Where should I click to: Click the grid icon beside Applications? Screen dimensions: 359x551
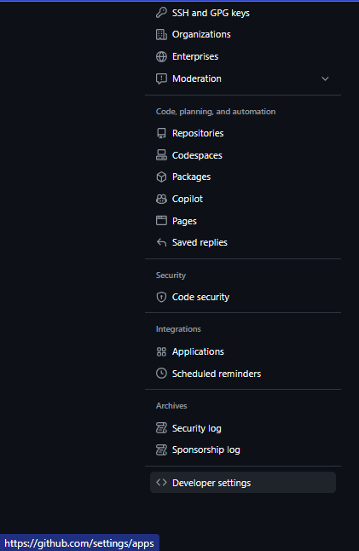coord(161,351)
